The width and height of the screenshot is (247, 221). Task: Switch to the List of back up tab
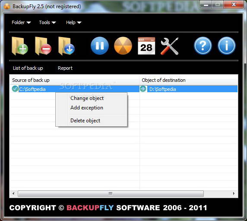click(28, 68)
